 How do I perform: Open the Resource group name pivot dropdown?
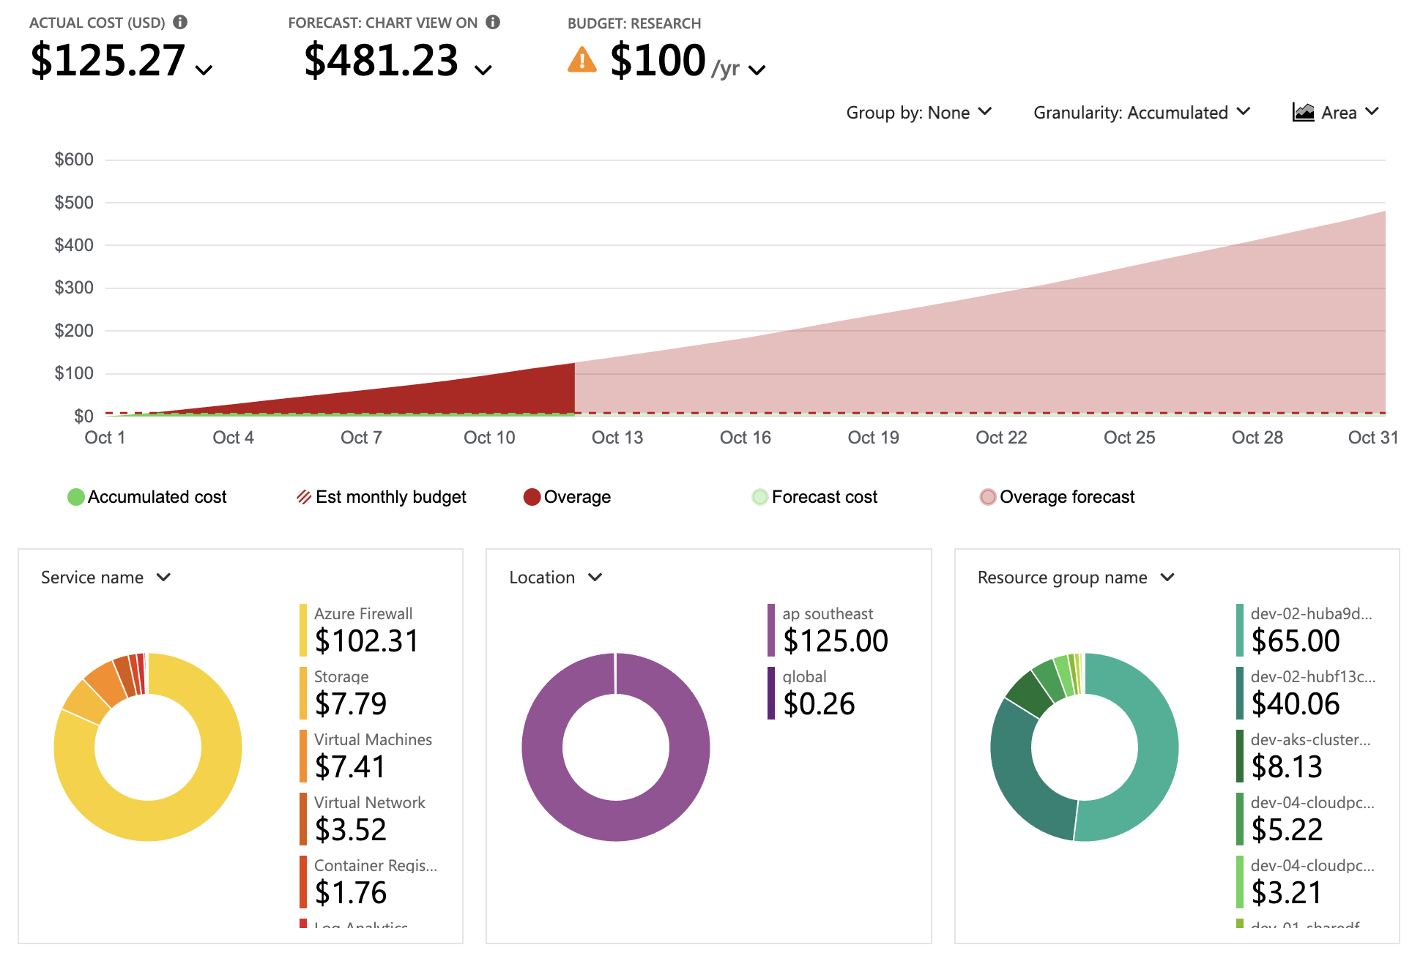click(x=1076, y=578)
